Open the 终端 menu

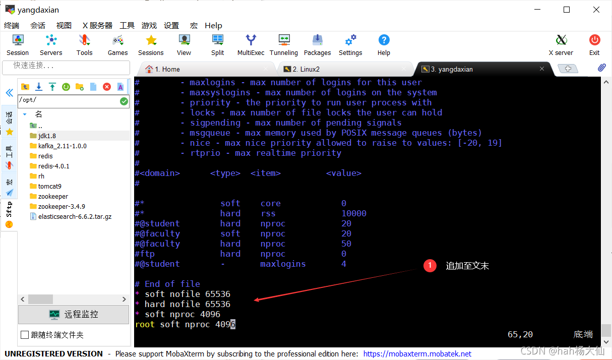tap(12, 25)
